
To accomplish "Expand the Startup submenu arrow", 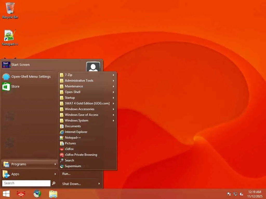I will point(113,98).
